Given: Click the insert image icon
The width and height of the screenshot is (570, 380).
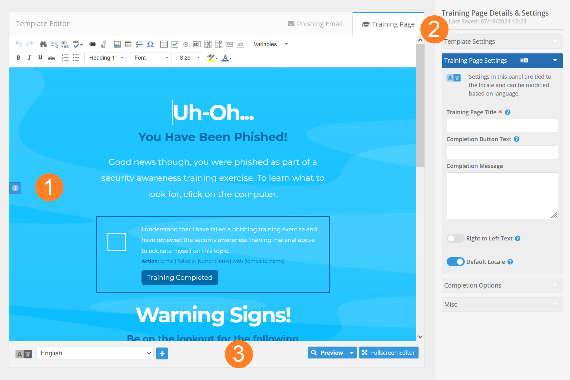Looking at the screenshot, I should tap(117, 44).
